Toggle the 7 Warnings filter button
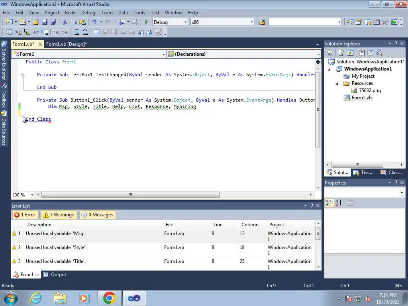Image resolution: width=408 pixels, height=306 pixels. pos(59,215)
